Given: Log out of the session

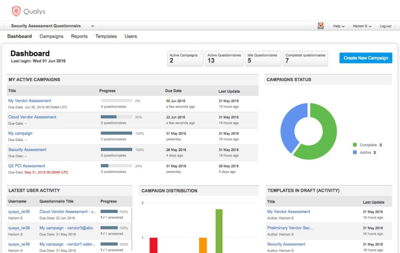Looking at the screenshot, I should pos(385,26).
